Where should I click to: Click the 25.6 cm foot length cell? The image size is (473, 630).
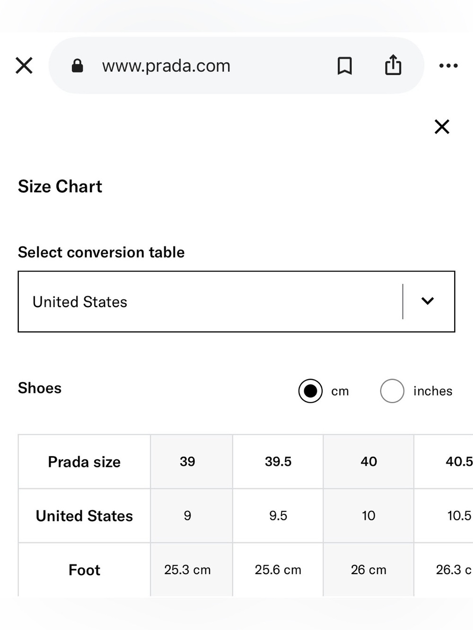coord(278,570)
